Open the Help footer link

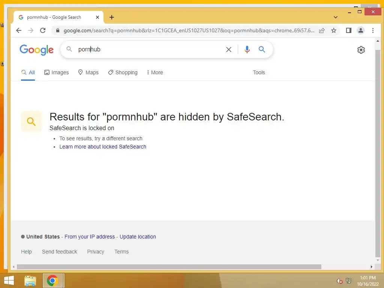26,252
